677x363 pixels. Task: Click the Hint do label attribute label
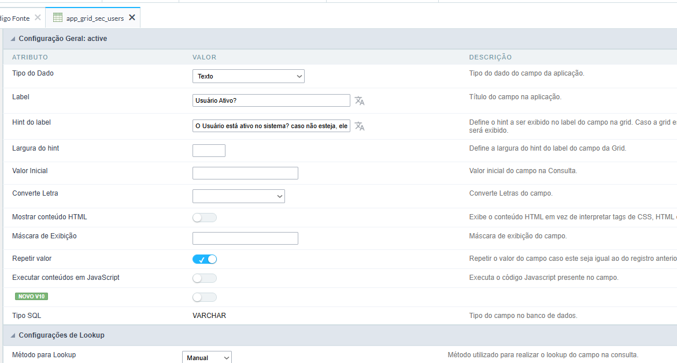pos(32,122)
